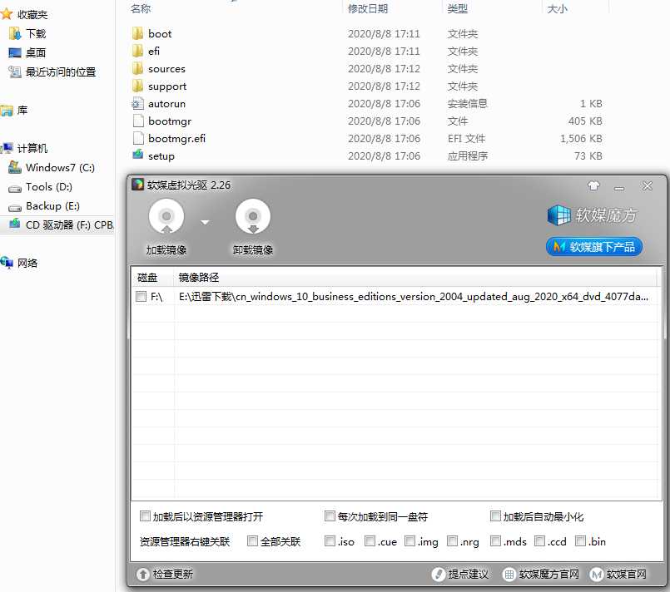Open the 软媒魔方官网 link

click(x=541, y=575)
